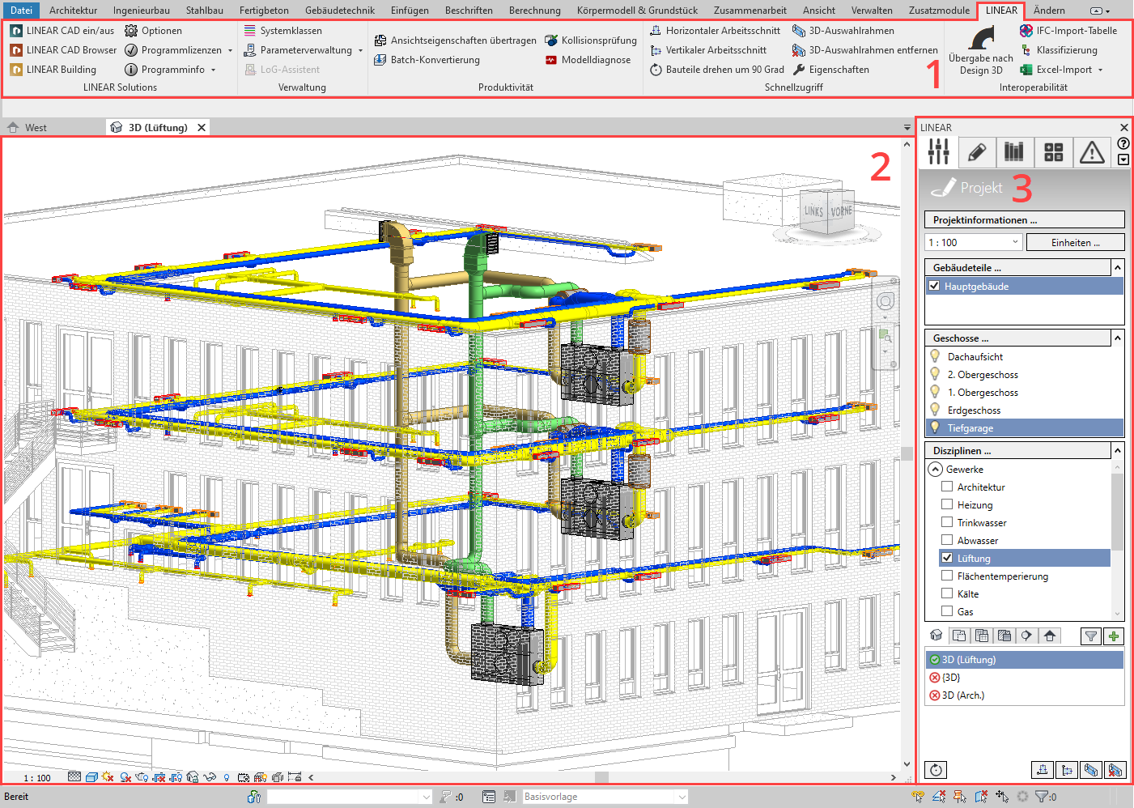Collapse the Disziplinen section arrow
The width and height of the screenshot is (1134, 808).
point(1118,450)
